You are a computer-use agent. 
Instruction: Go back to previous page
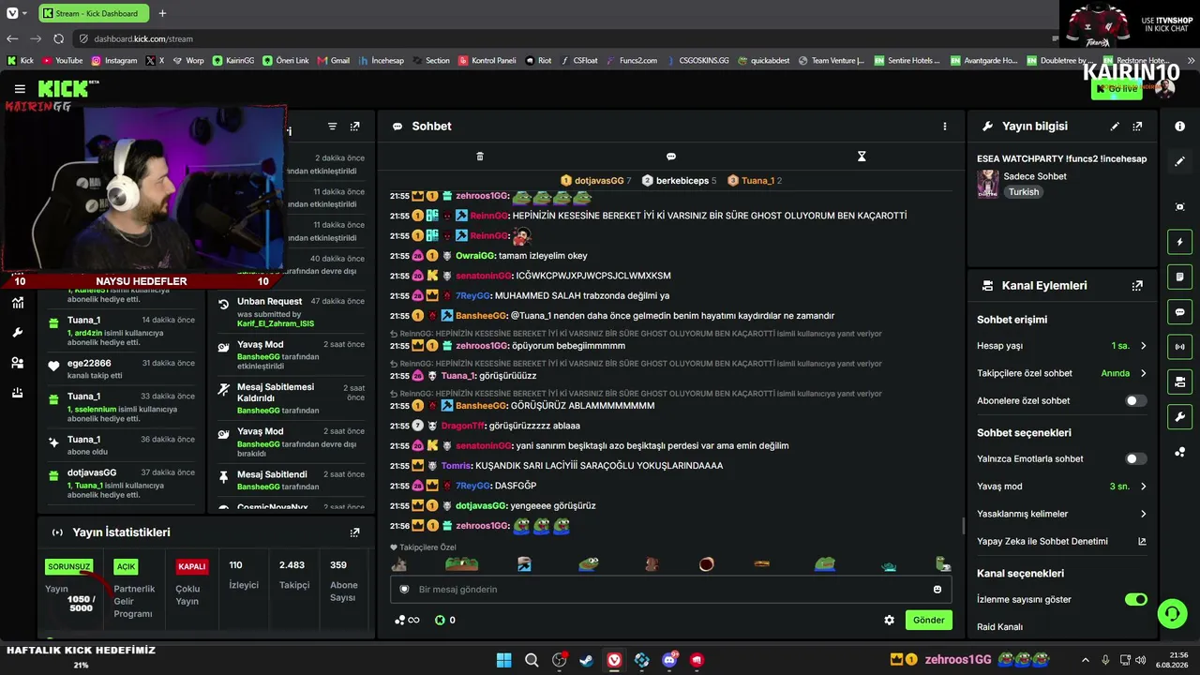[12, 38]
